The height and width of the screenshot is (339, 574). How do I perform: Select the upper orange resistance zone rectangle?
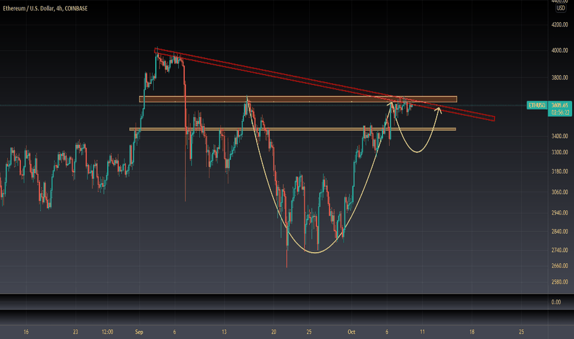[298, 99]
